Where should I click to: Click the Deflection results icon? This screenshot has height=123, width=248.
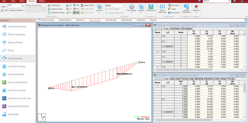(x=49, y=5)
